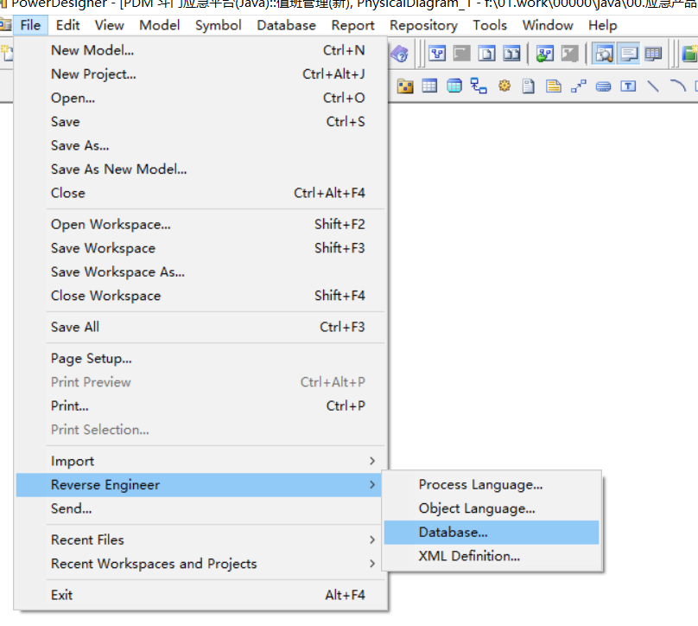Open the View menu

tap(109, 25)
